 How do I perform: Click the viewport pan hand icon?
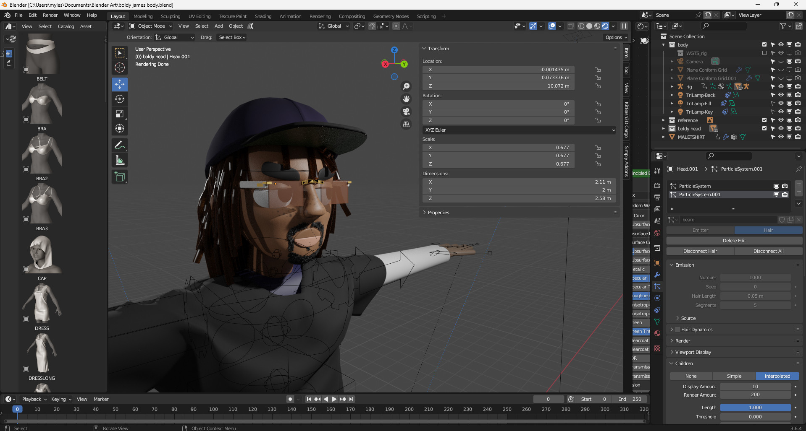pos(406,99)
